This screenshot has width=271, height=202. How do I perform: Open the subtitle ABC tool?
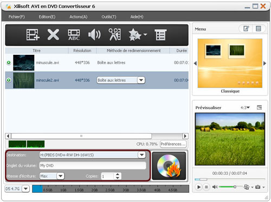[x=74, y=35]
